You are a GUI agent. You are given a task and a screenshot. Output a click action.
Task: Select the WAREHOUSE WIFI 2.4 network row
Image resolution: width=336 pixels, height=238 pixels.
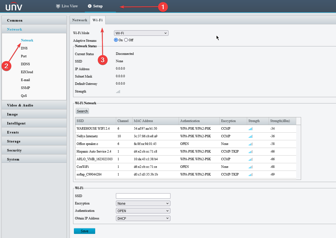[185, 129]
